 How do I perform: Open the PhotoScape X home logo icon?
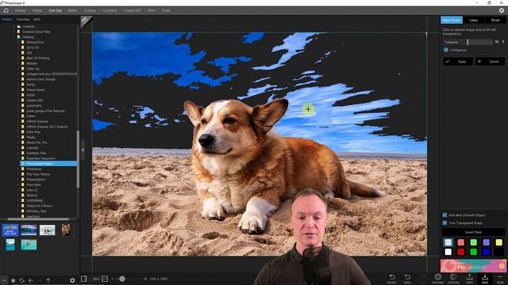pos(6,10)
